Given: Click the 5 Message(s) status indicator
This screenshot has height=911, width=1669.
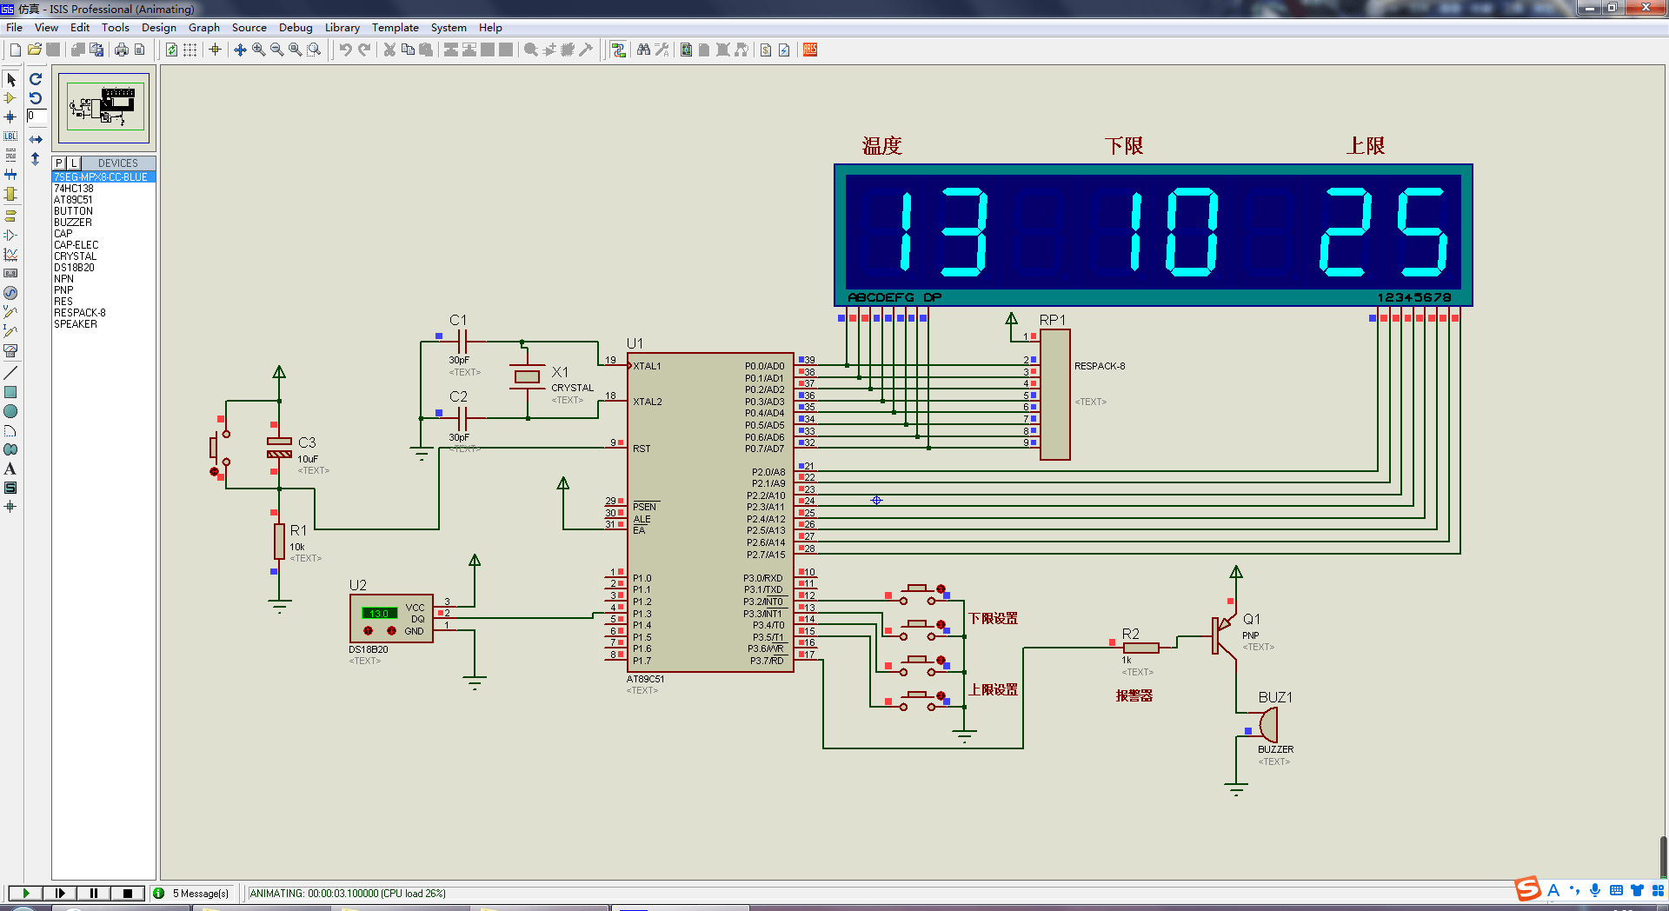Looking at the screenshot, I should [191, 893].
